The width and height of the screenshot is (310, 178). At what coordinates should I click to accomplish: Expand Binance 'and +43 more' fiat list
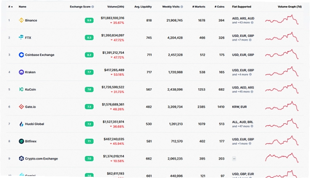[x=241, y=23]
